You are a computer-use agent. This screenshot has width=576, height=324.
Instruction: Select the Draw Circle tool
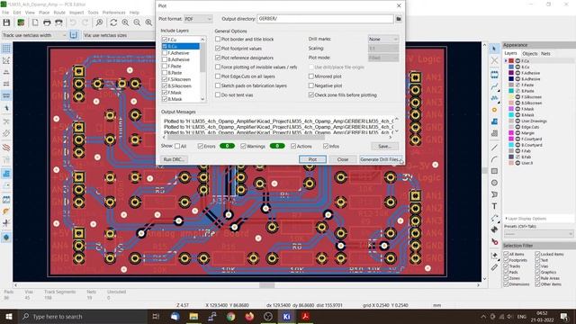494,183
